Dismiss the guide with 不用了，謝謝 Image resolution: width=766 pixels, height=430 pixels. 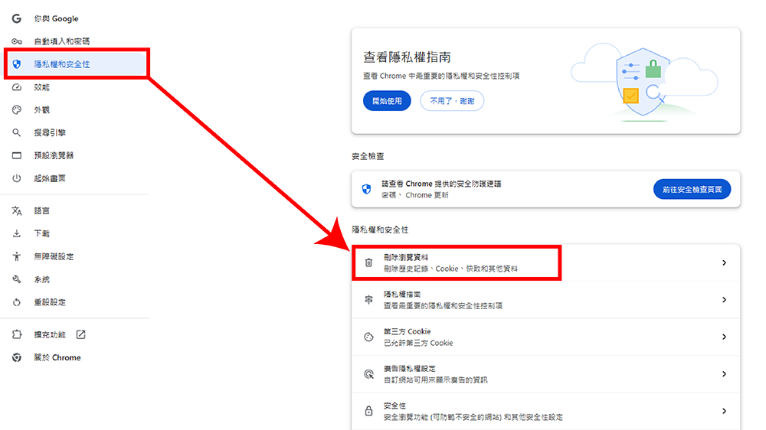pyautogui.click(x=452, y=101)
